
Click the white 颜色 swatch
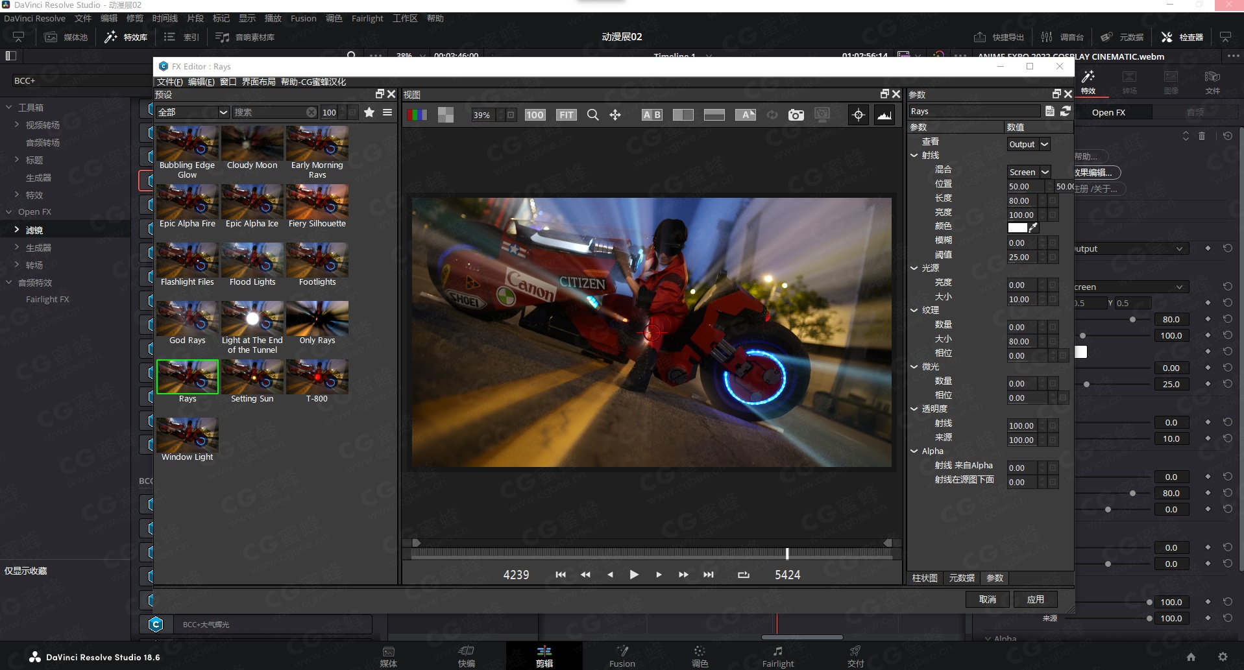tap(1017, 228)
